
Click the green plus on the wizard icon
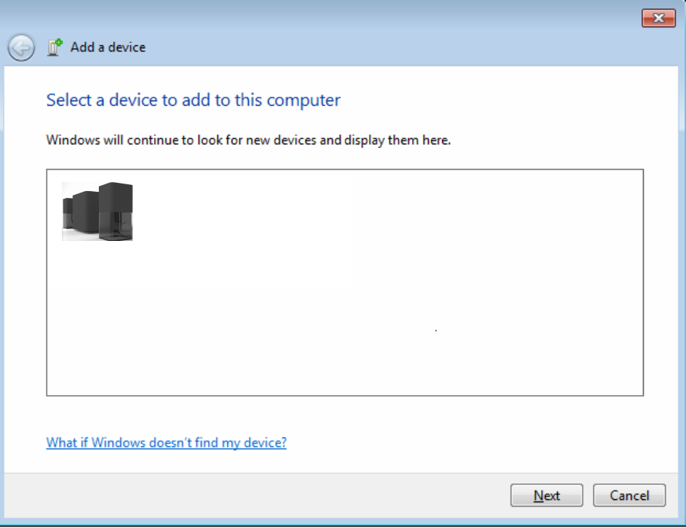(x=57, y=43)
